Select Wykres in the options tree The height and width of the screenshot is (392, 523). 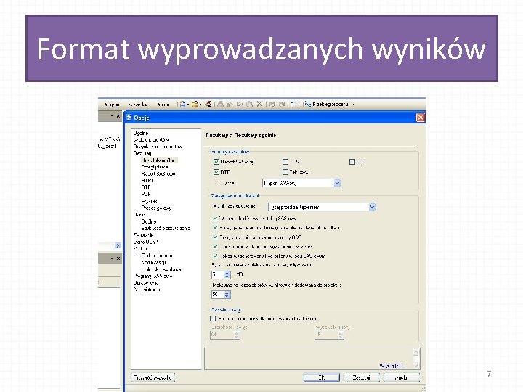point(149,201)
